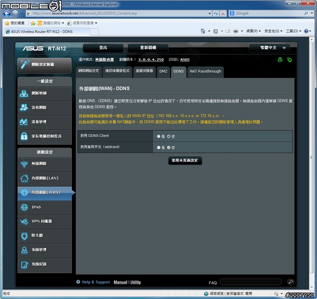The width and height of the screenshot is (317, 299).
Task: Open the VPN server icon
Action: tap(24, 221)
